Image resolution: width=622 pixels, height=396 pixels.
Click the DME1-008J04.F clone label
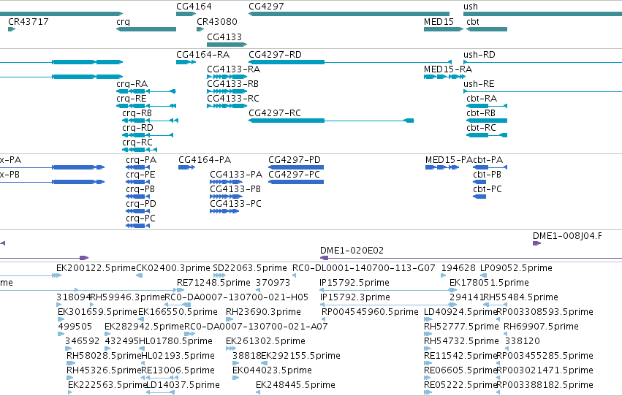point(567,236)
